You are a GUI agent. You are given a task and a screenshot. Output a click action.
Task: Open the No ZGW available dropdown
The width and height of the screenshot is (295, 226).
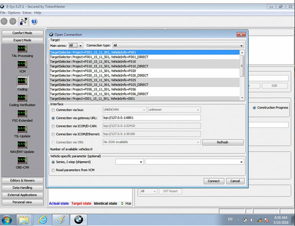pos(152,142)
